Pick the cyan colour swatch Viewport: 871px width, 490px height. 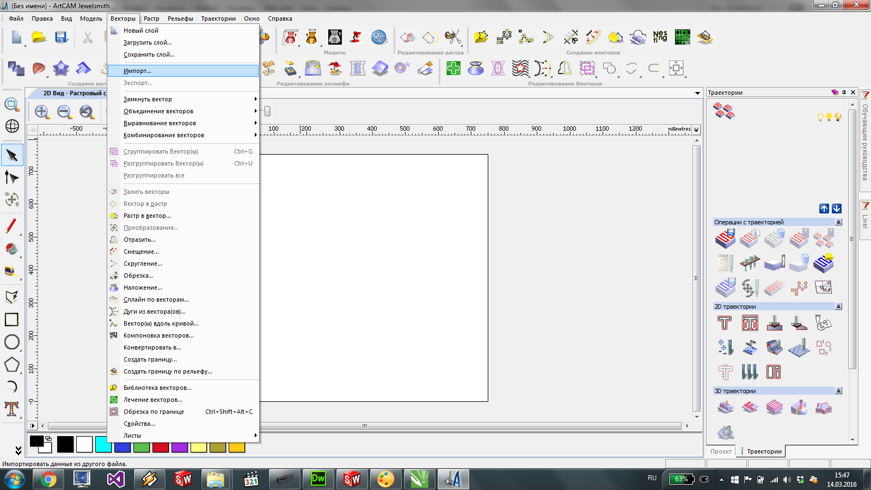(x=103, y=444)
